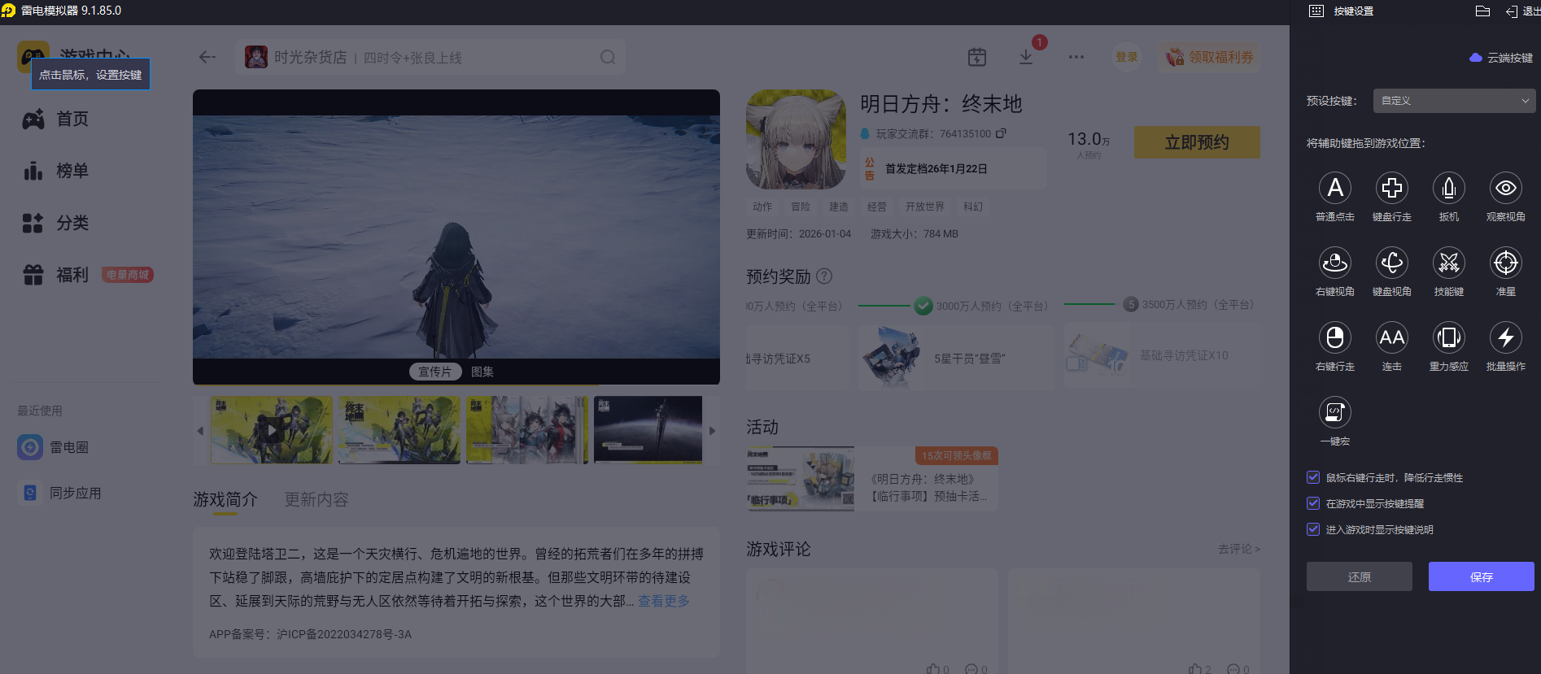This screenshot has height=674, width=1541.
Task: Select the 观察视角 eye icon
Action: point(1505,189)
